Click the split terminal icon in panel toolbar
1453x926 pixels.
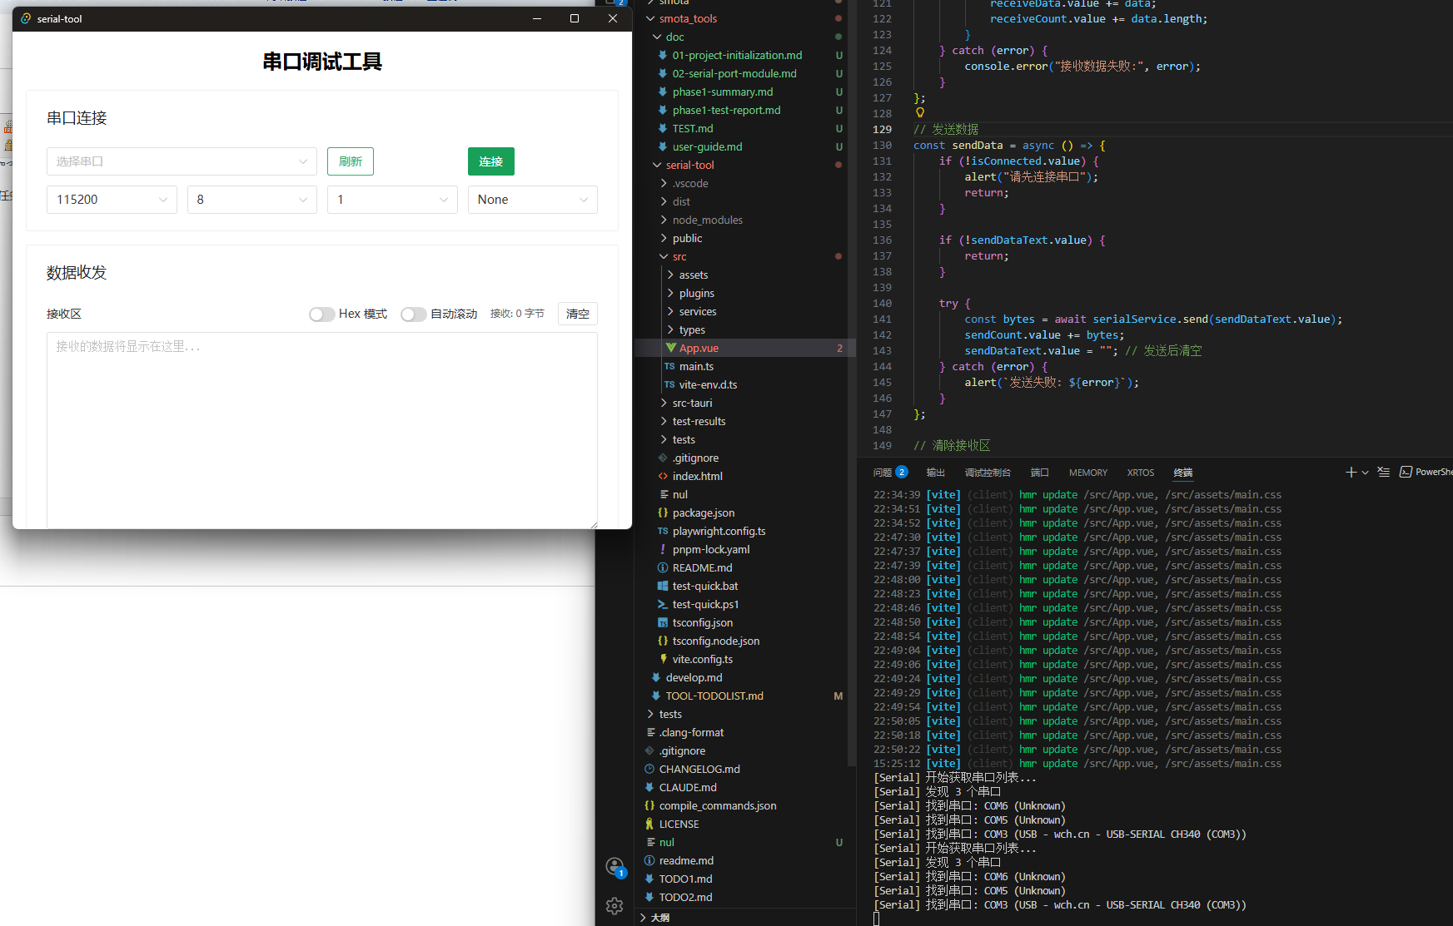[x=1384, y=472]
